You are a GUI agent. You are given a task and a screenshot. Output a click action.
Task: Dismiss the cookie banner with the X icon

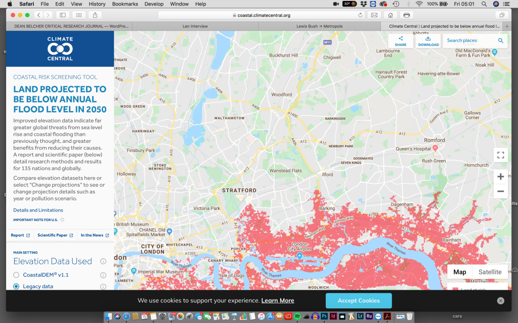tap(500, 301)
